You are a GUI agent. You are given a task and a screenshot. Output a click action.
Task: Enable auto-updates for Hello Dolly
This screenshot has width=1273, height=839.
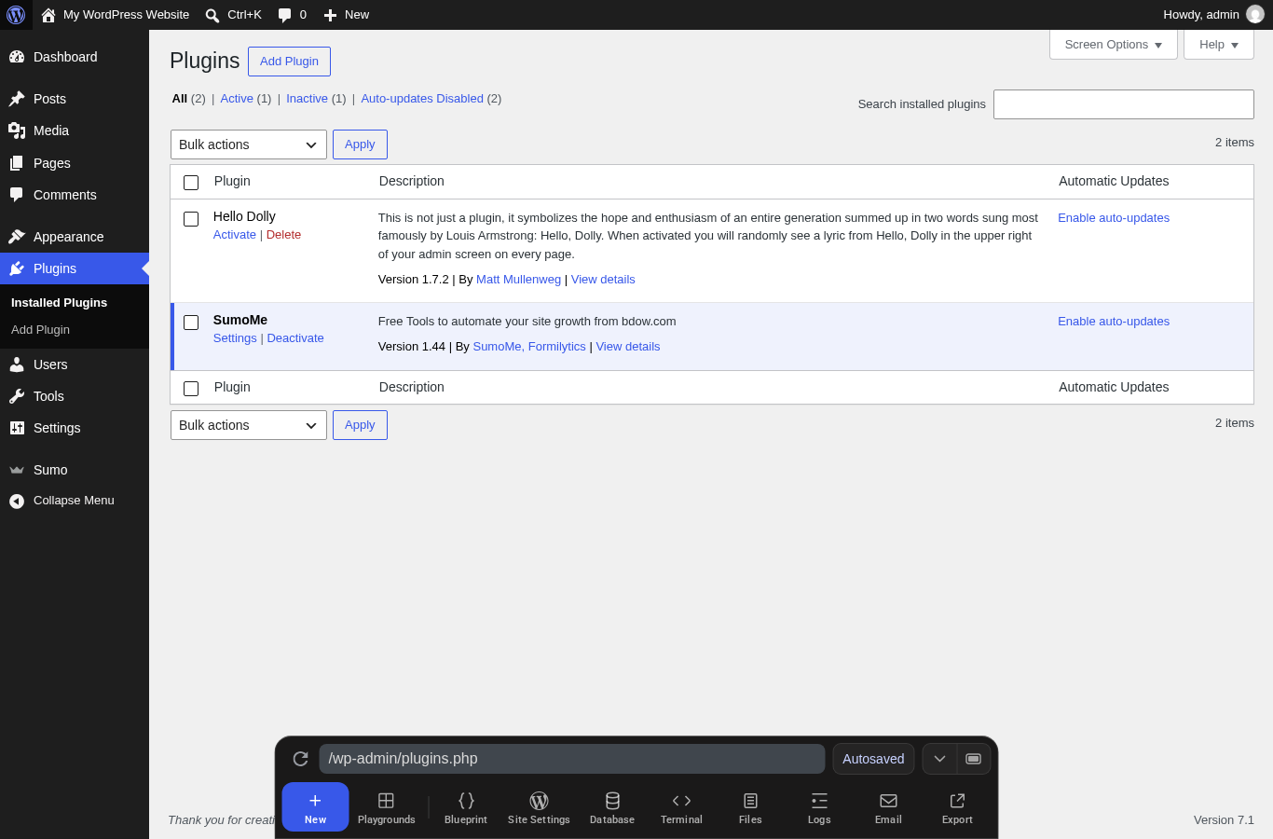[1114, 218]
